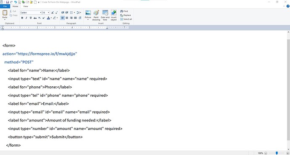Open the list style dropdown arrow
The width and height of the screenshot is (290, 155).
[74, 13]
